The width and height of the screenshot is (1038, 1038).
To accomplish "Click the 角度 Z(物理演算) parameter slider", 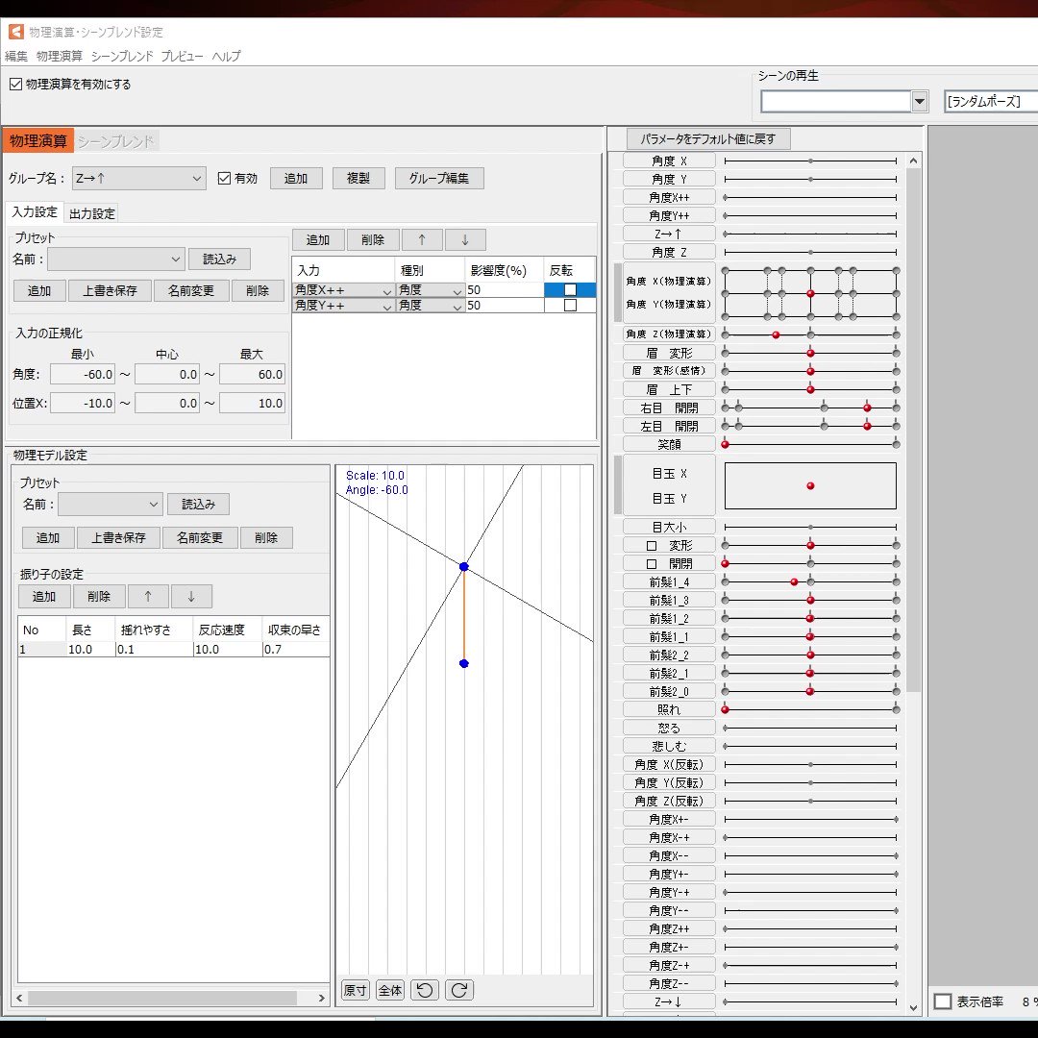I will click(810, 334).
